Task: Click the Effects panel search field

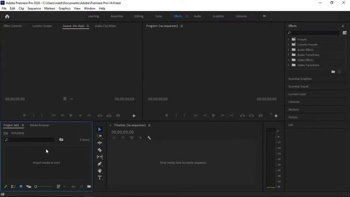Action: pyautogui.click(x=313, y=33)
